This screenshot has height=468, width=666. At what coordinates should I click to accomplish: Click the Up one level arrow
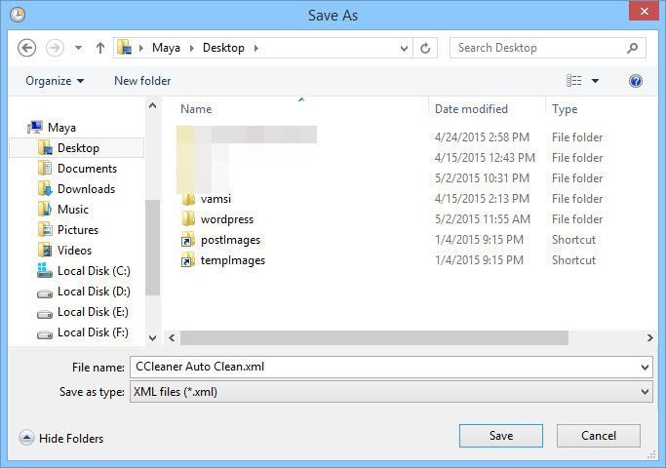point(100,48)
